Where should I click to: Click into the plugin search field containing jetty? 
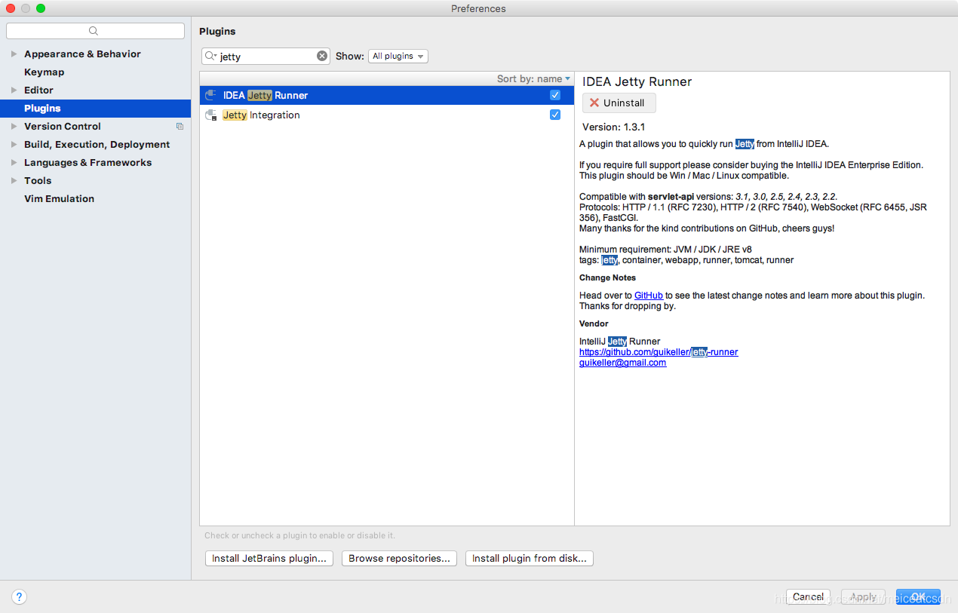pyautogui.click(x=266, y=57)
